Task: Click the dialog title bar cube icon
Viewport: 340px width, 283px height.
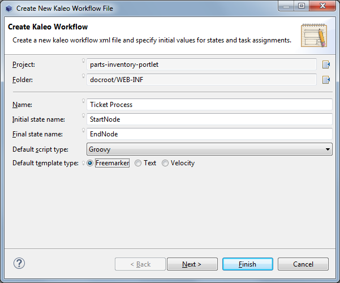Action: tap(9, 8)
